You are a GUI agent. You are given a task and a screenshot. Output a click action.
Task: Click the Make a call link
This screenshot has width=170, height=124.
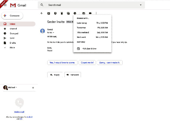(x=19, y=112)
